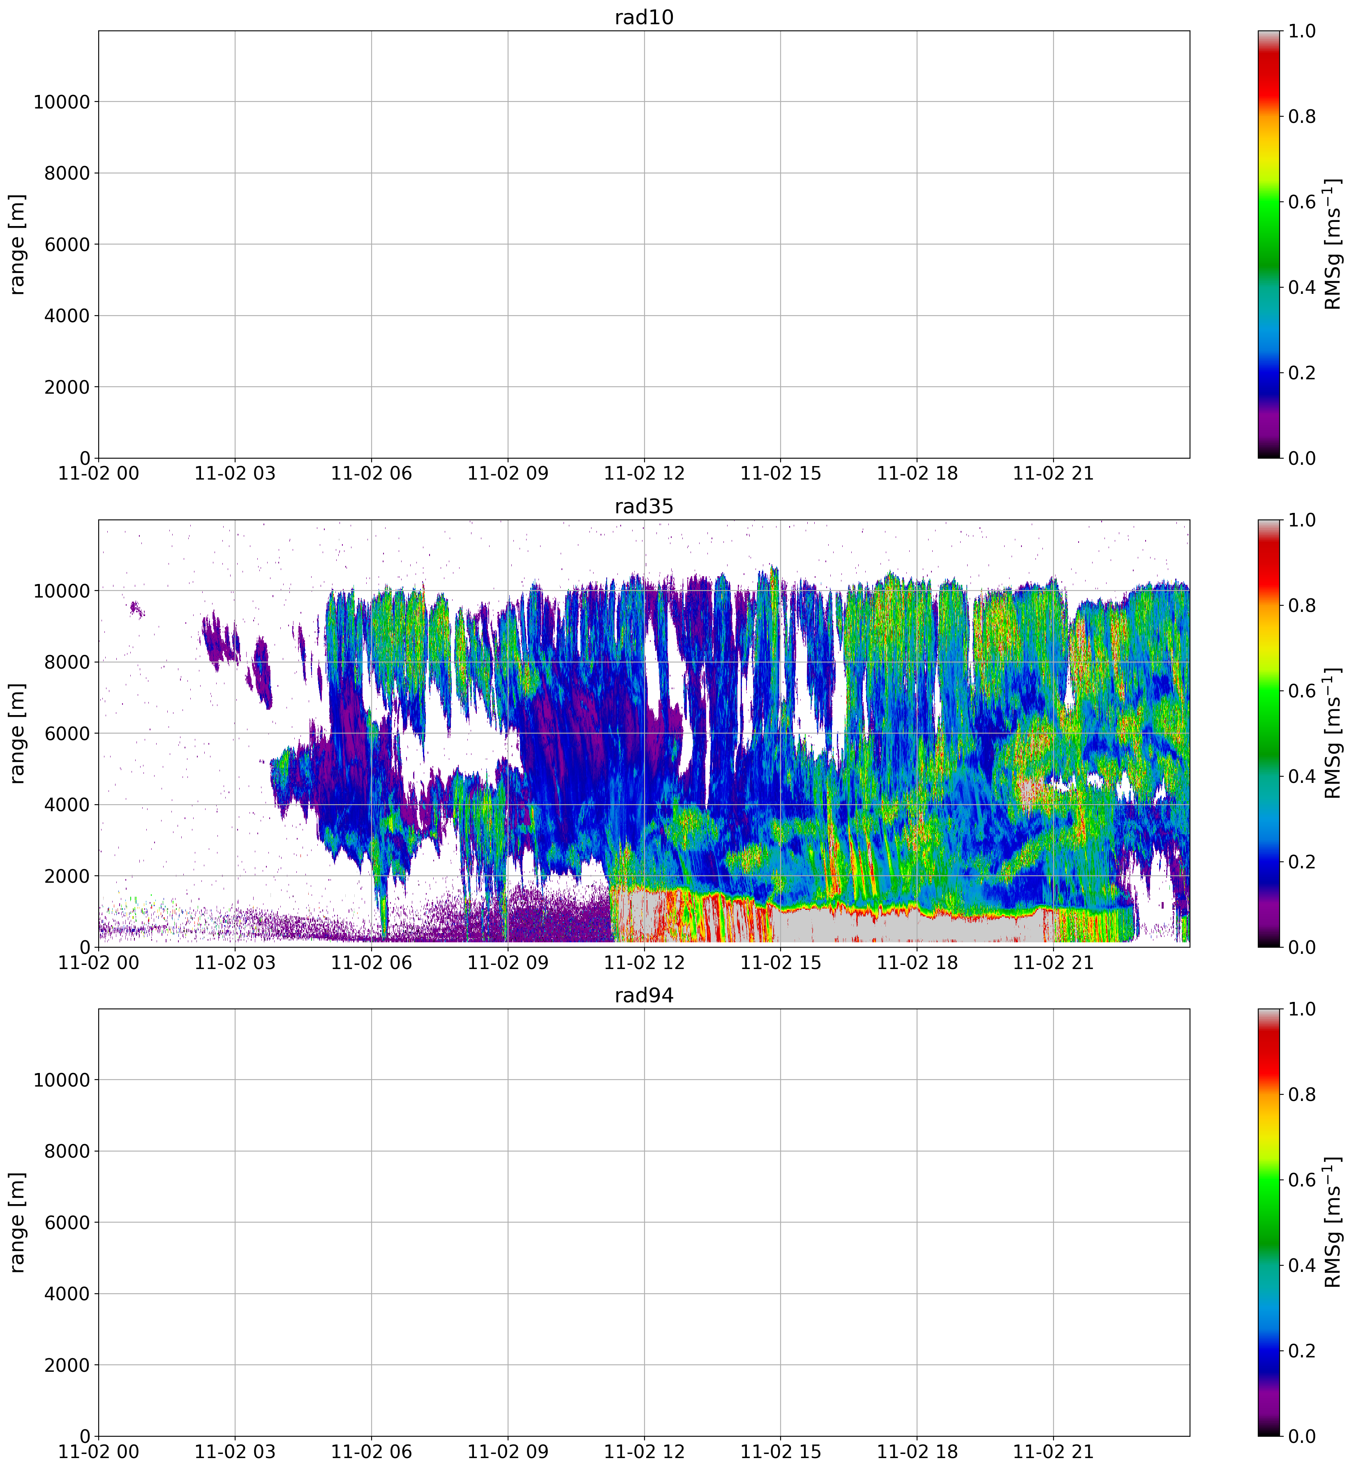Click the 10000 range tick on rad35
The image size is (1354, 1470).
point(61,591)
